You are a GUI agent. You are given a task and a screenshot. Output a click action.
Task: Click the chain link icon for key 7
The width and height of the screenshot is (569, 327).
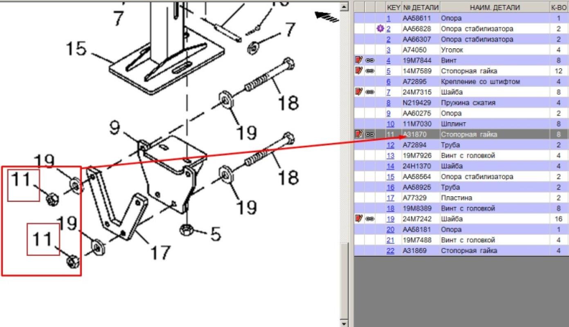(370, 92)
